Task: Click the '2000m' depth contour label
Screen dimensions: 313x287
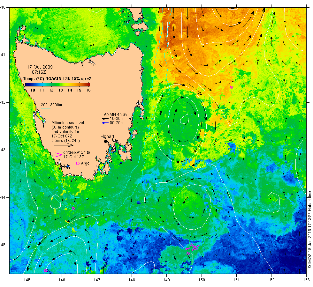Action: (x=56, y=105)
